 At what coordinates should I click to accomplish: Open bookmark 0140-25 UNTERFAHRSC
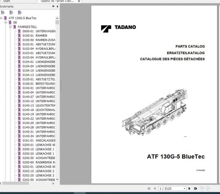(39, 123)
